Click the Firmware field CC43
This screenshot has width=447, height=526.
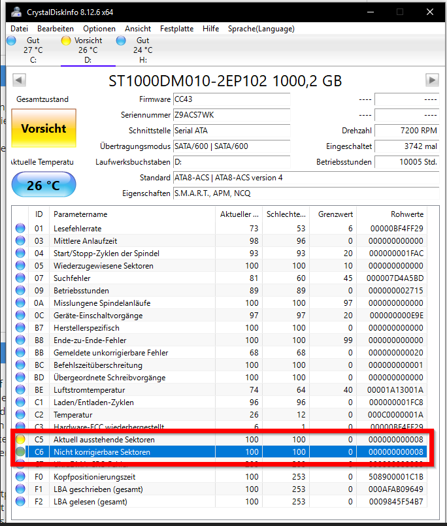(231, 99)
